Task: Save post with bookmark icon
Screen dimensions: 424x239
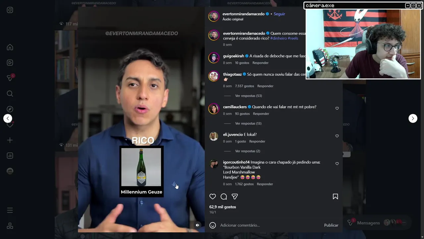Action: (x=335, y=197)
